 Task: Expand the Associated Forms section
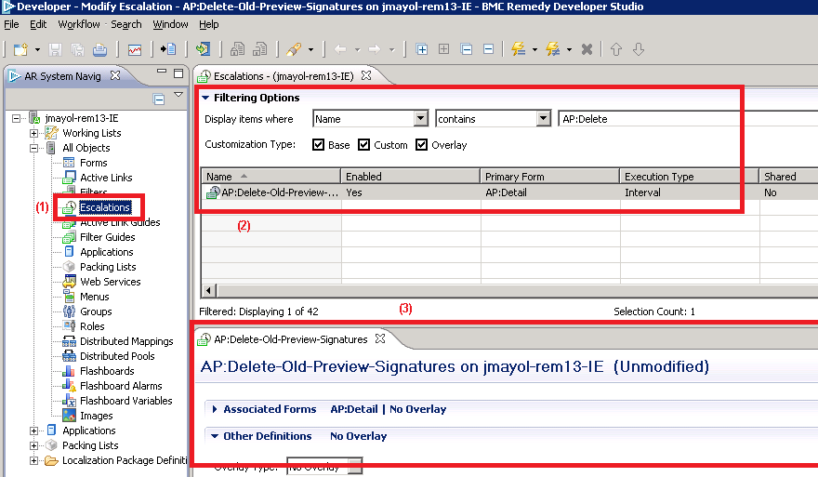(x=215, y=409)
